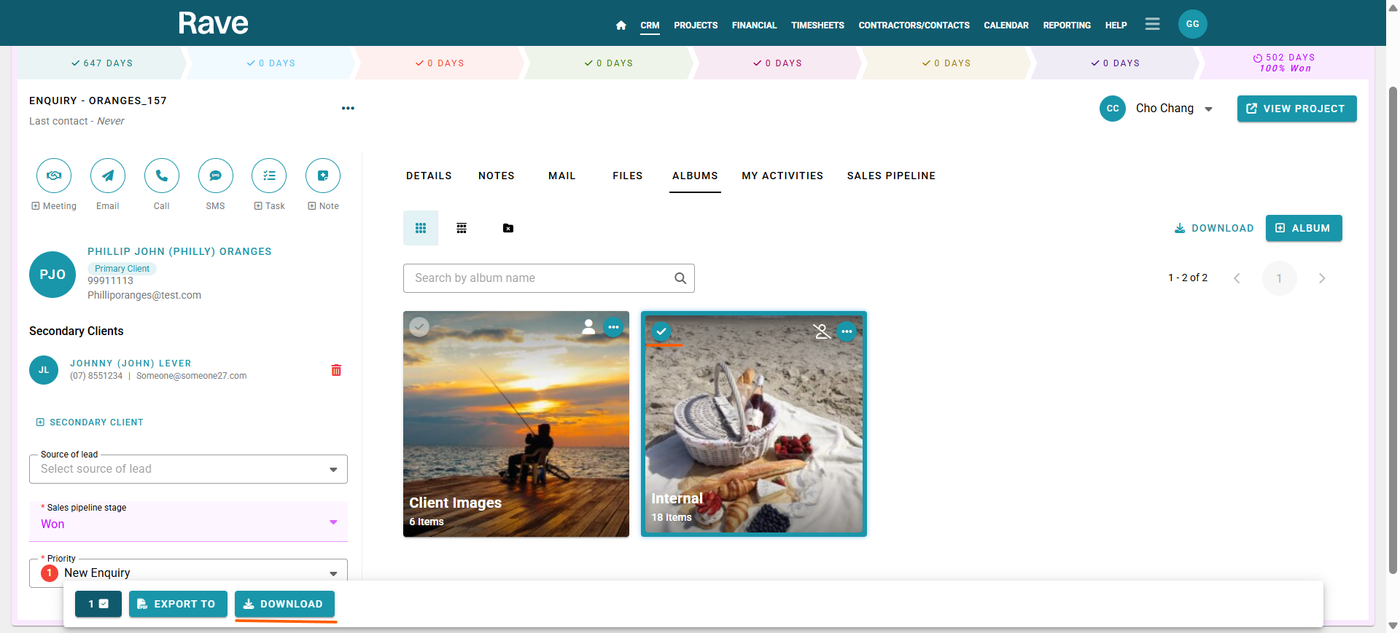The height and width of the screenshot is (633, 1400).
Task: Go to previous albums page
Action: 1237,278
